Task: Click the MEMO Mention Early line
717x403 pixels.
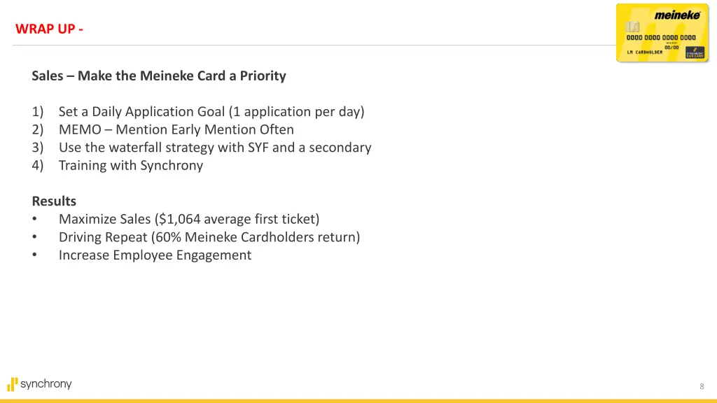Action: pos(162,129)
